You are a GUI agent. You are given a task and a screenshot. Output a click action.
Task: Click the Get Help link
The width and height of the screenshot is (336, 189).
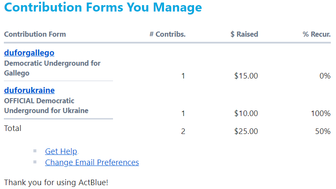click(x=61, y=151)
